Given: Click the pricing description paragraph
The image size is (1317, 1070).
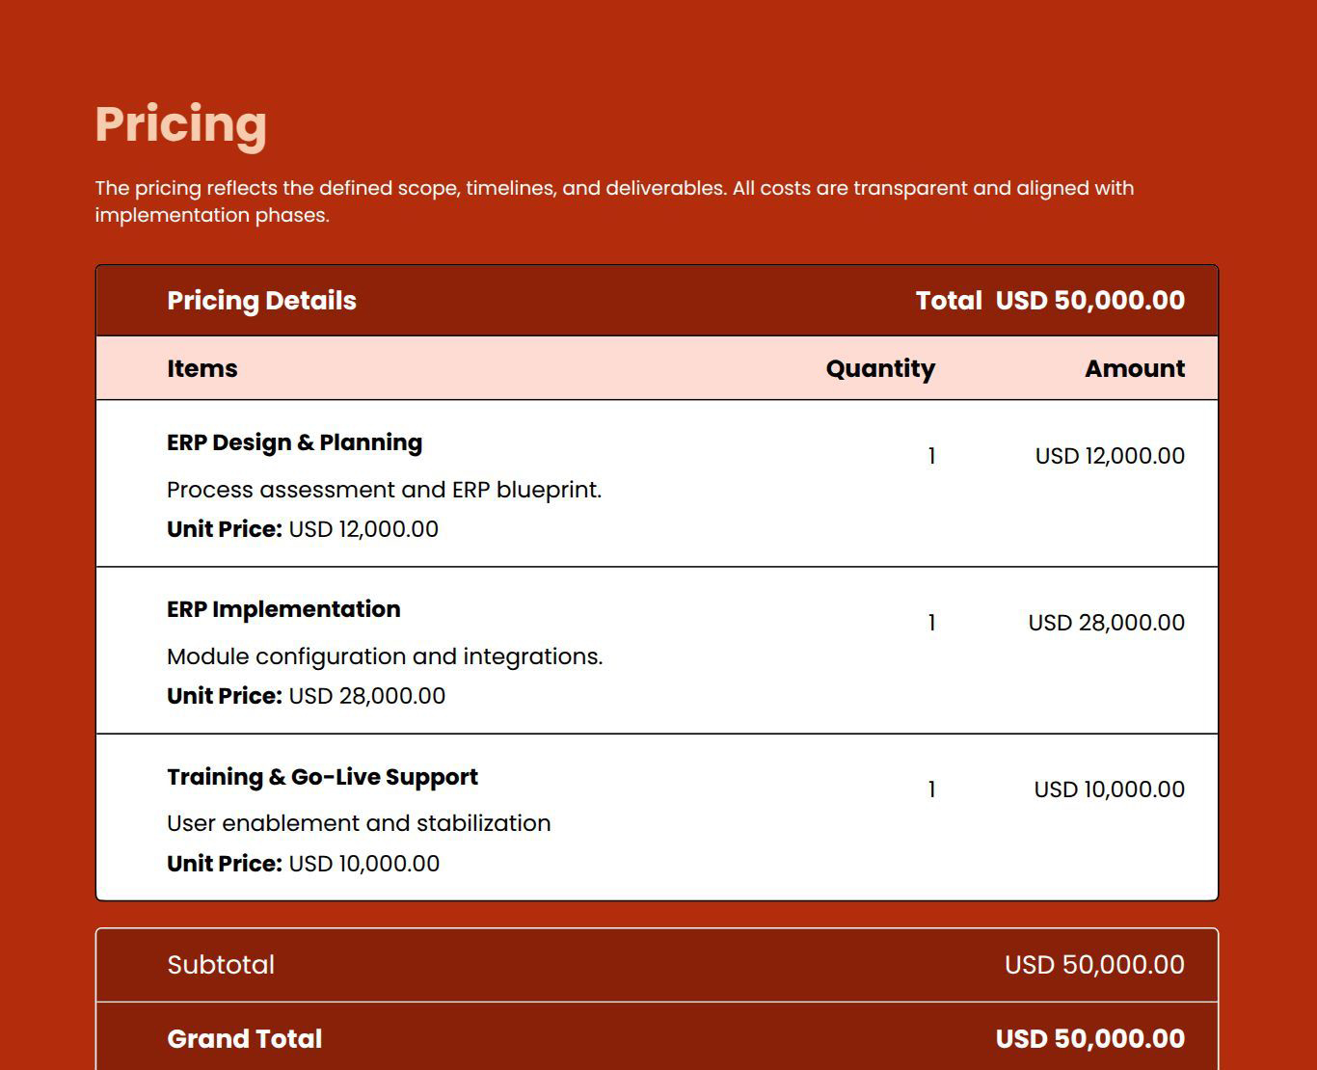Looking at the screenshot, I should (613, 201).
